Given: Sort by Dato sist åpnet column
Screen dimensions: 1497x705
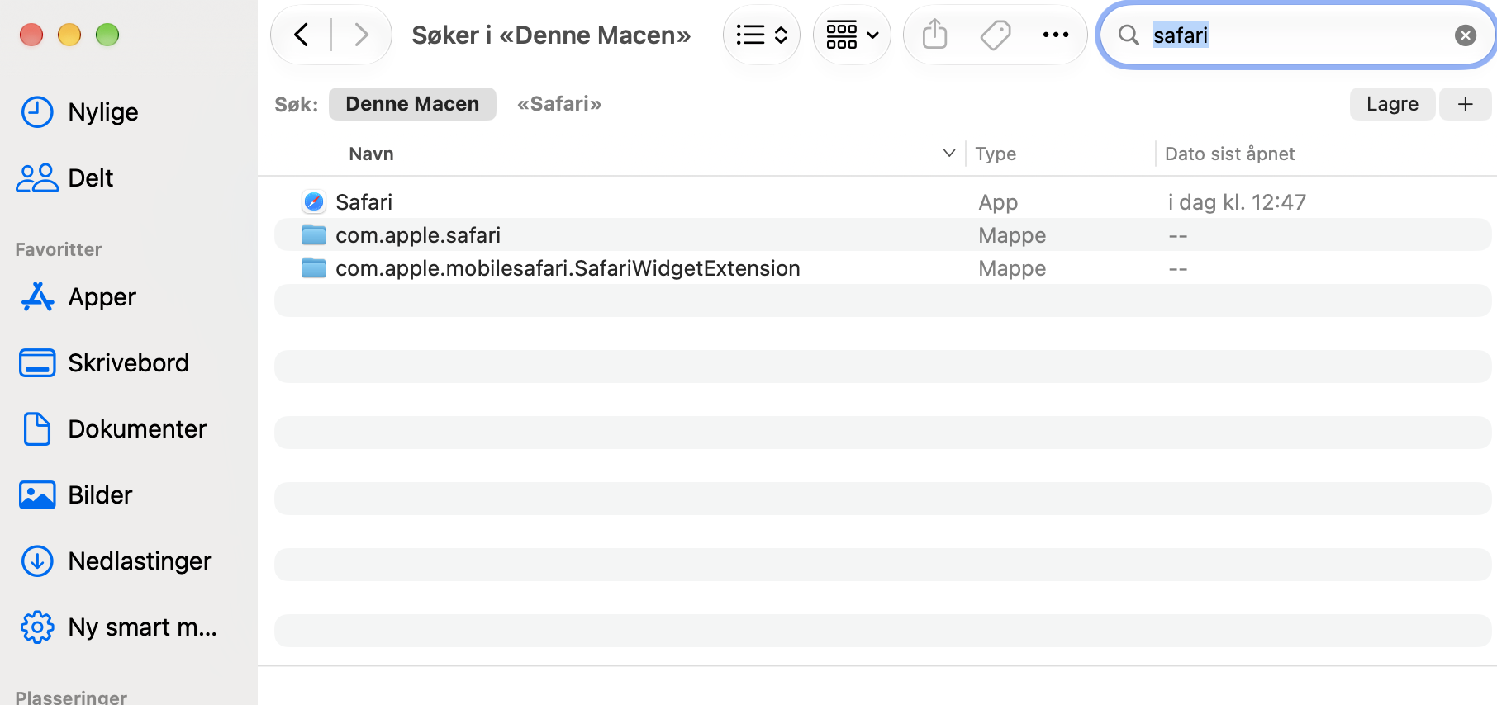Looking at the screenshot, I should pos(1229,154).
